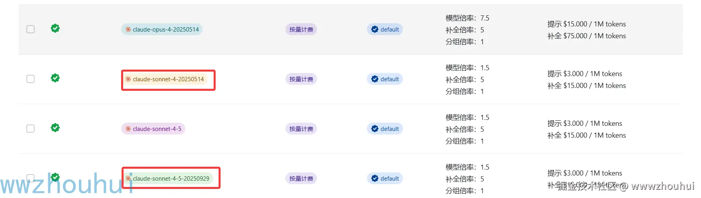
Task: Click Claude logo icon beside claude-sonnet-4-5
Action: (128, 129)
